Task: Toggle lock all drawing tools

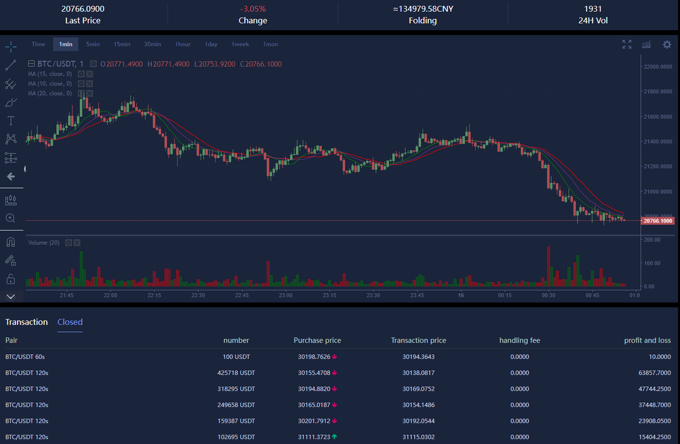Action: [x=11, y=279]
